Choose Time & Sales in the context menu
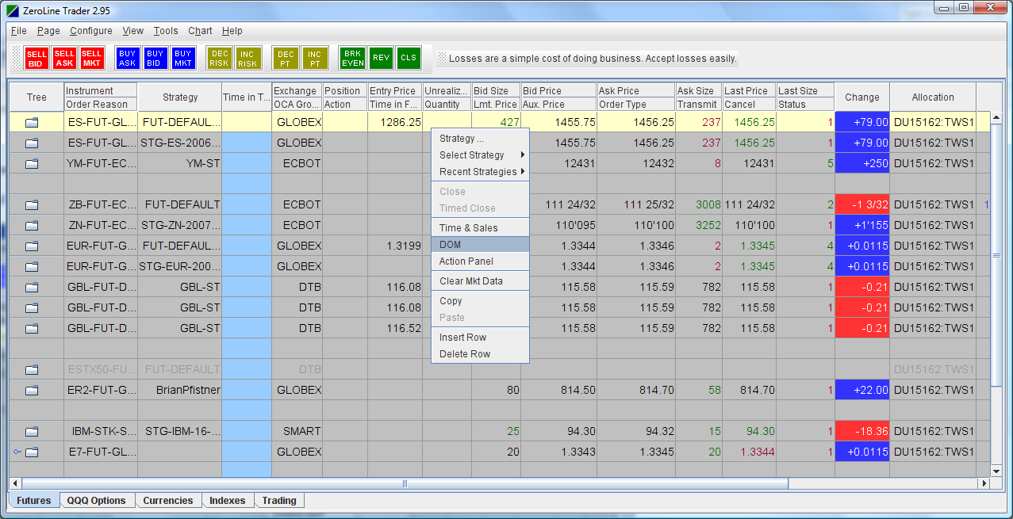Viewport: 1013px width, 519px height. 480,228
